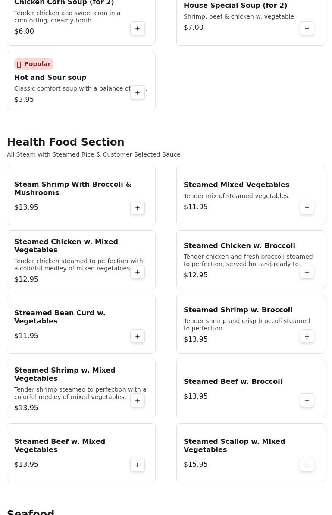The width and height of the screenshot is (332, 515).
Task: Open Hot and Sour soup item details
Action: point(50,78)
